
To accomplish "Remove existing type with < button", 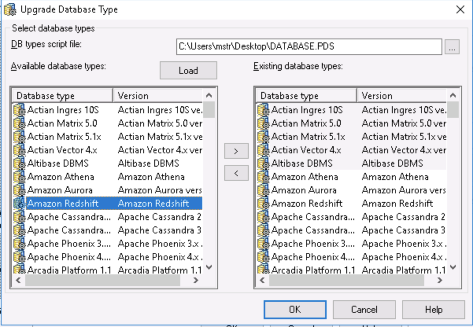I will pyautogui.click(x=236, y=173).
